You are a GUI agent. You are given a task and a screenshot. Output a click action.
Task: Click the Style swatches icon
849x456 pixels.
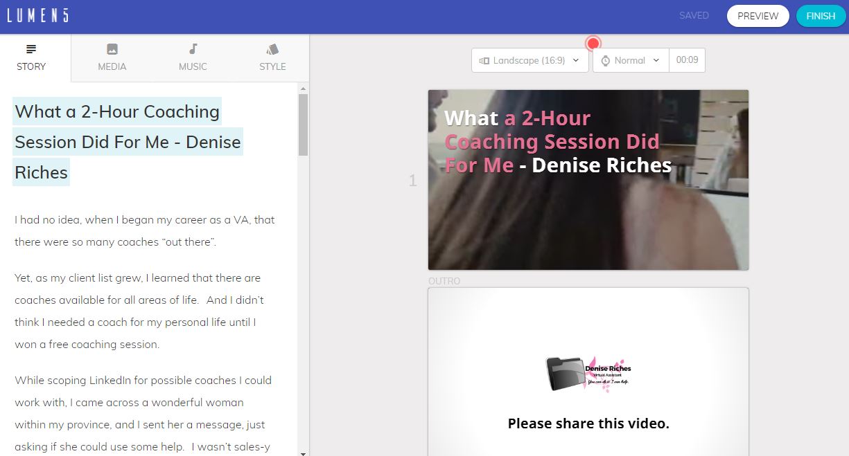(272, 49)
